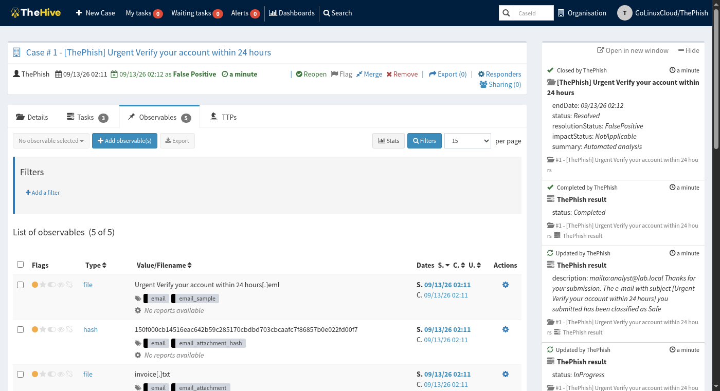Click the star flag on the hash observable
The width and height of the screenshot is (720, 391).
(x=43, y=329)
